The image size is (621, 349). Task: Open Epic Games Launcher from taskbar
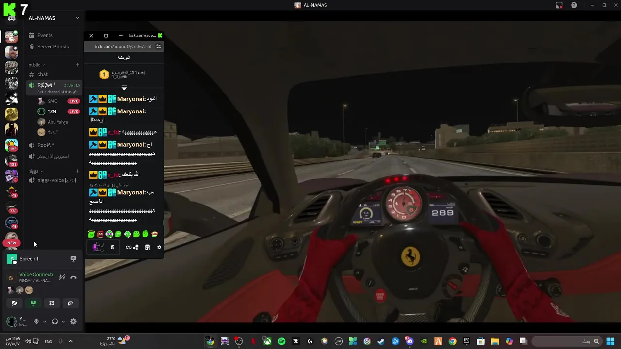[467, 341]
